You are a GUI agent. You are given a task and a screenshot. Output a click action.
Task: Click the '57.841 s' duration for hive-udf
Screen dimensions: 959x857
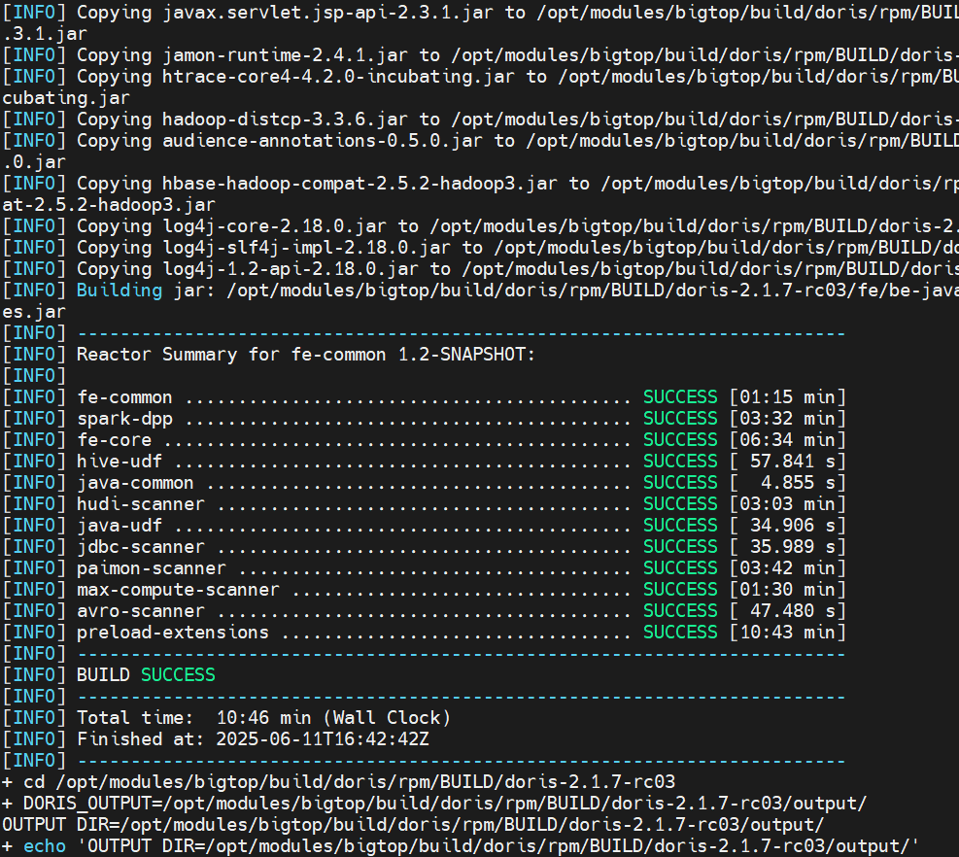tap(793, 462)
